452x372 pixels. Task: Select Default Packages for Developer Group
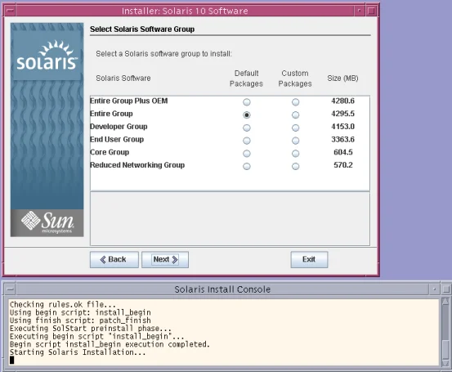tap(247, 128)
